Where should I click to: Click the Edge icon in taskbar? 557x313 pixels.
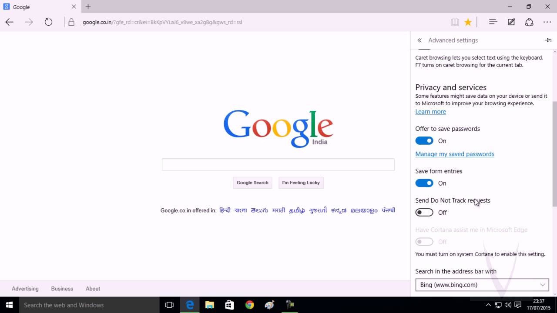click(190, 305)
